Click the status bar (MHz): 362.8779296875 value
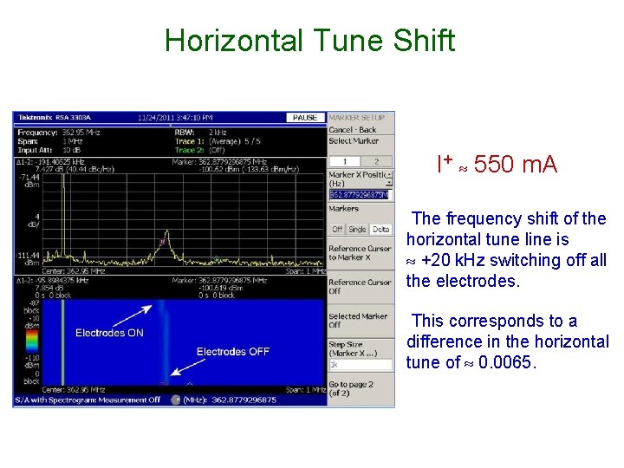The height and width of the screenshot is (468, 624). [x=230, y=400]
